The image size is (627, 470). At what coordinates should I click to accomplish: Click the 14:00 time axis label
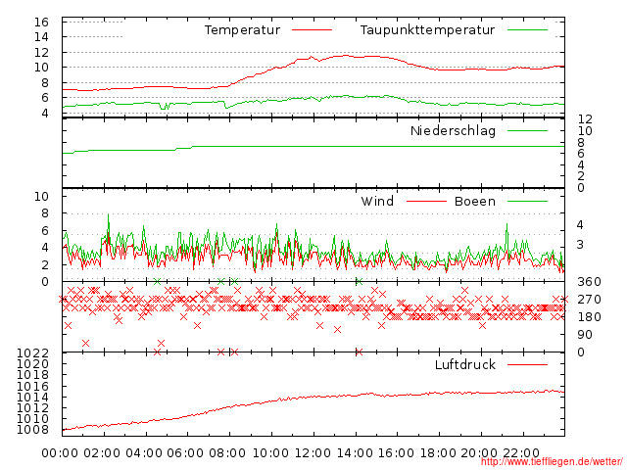355,453
